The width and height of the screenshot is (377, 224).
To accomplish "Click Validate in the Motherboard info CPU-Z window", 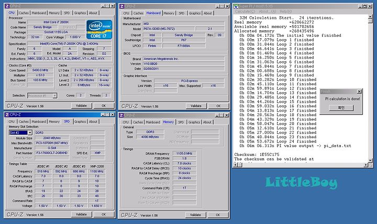I will [196, 106].
